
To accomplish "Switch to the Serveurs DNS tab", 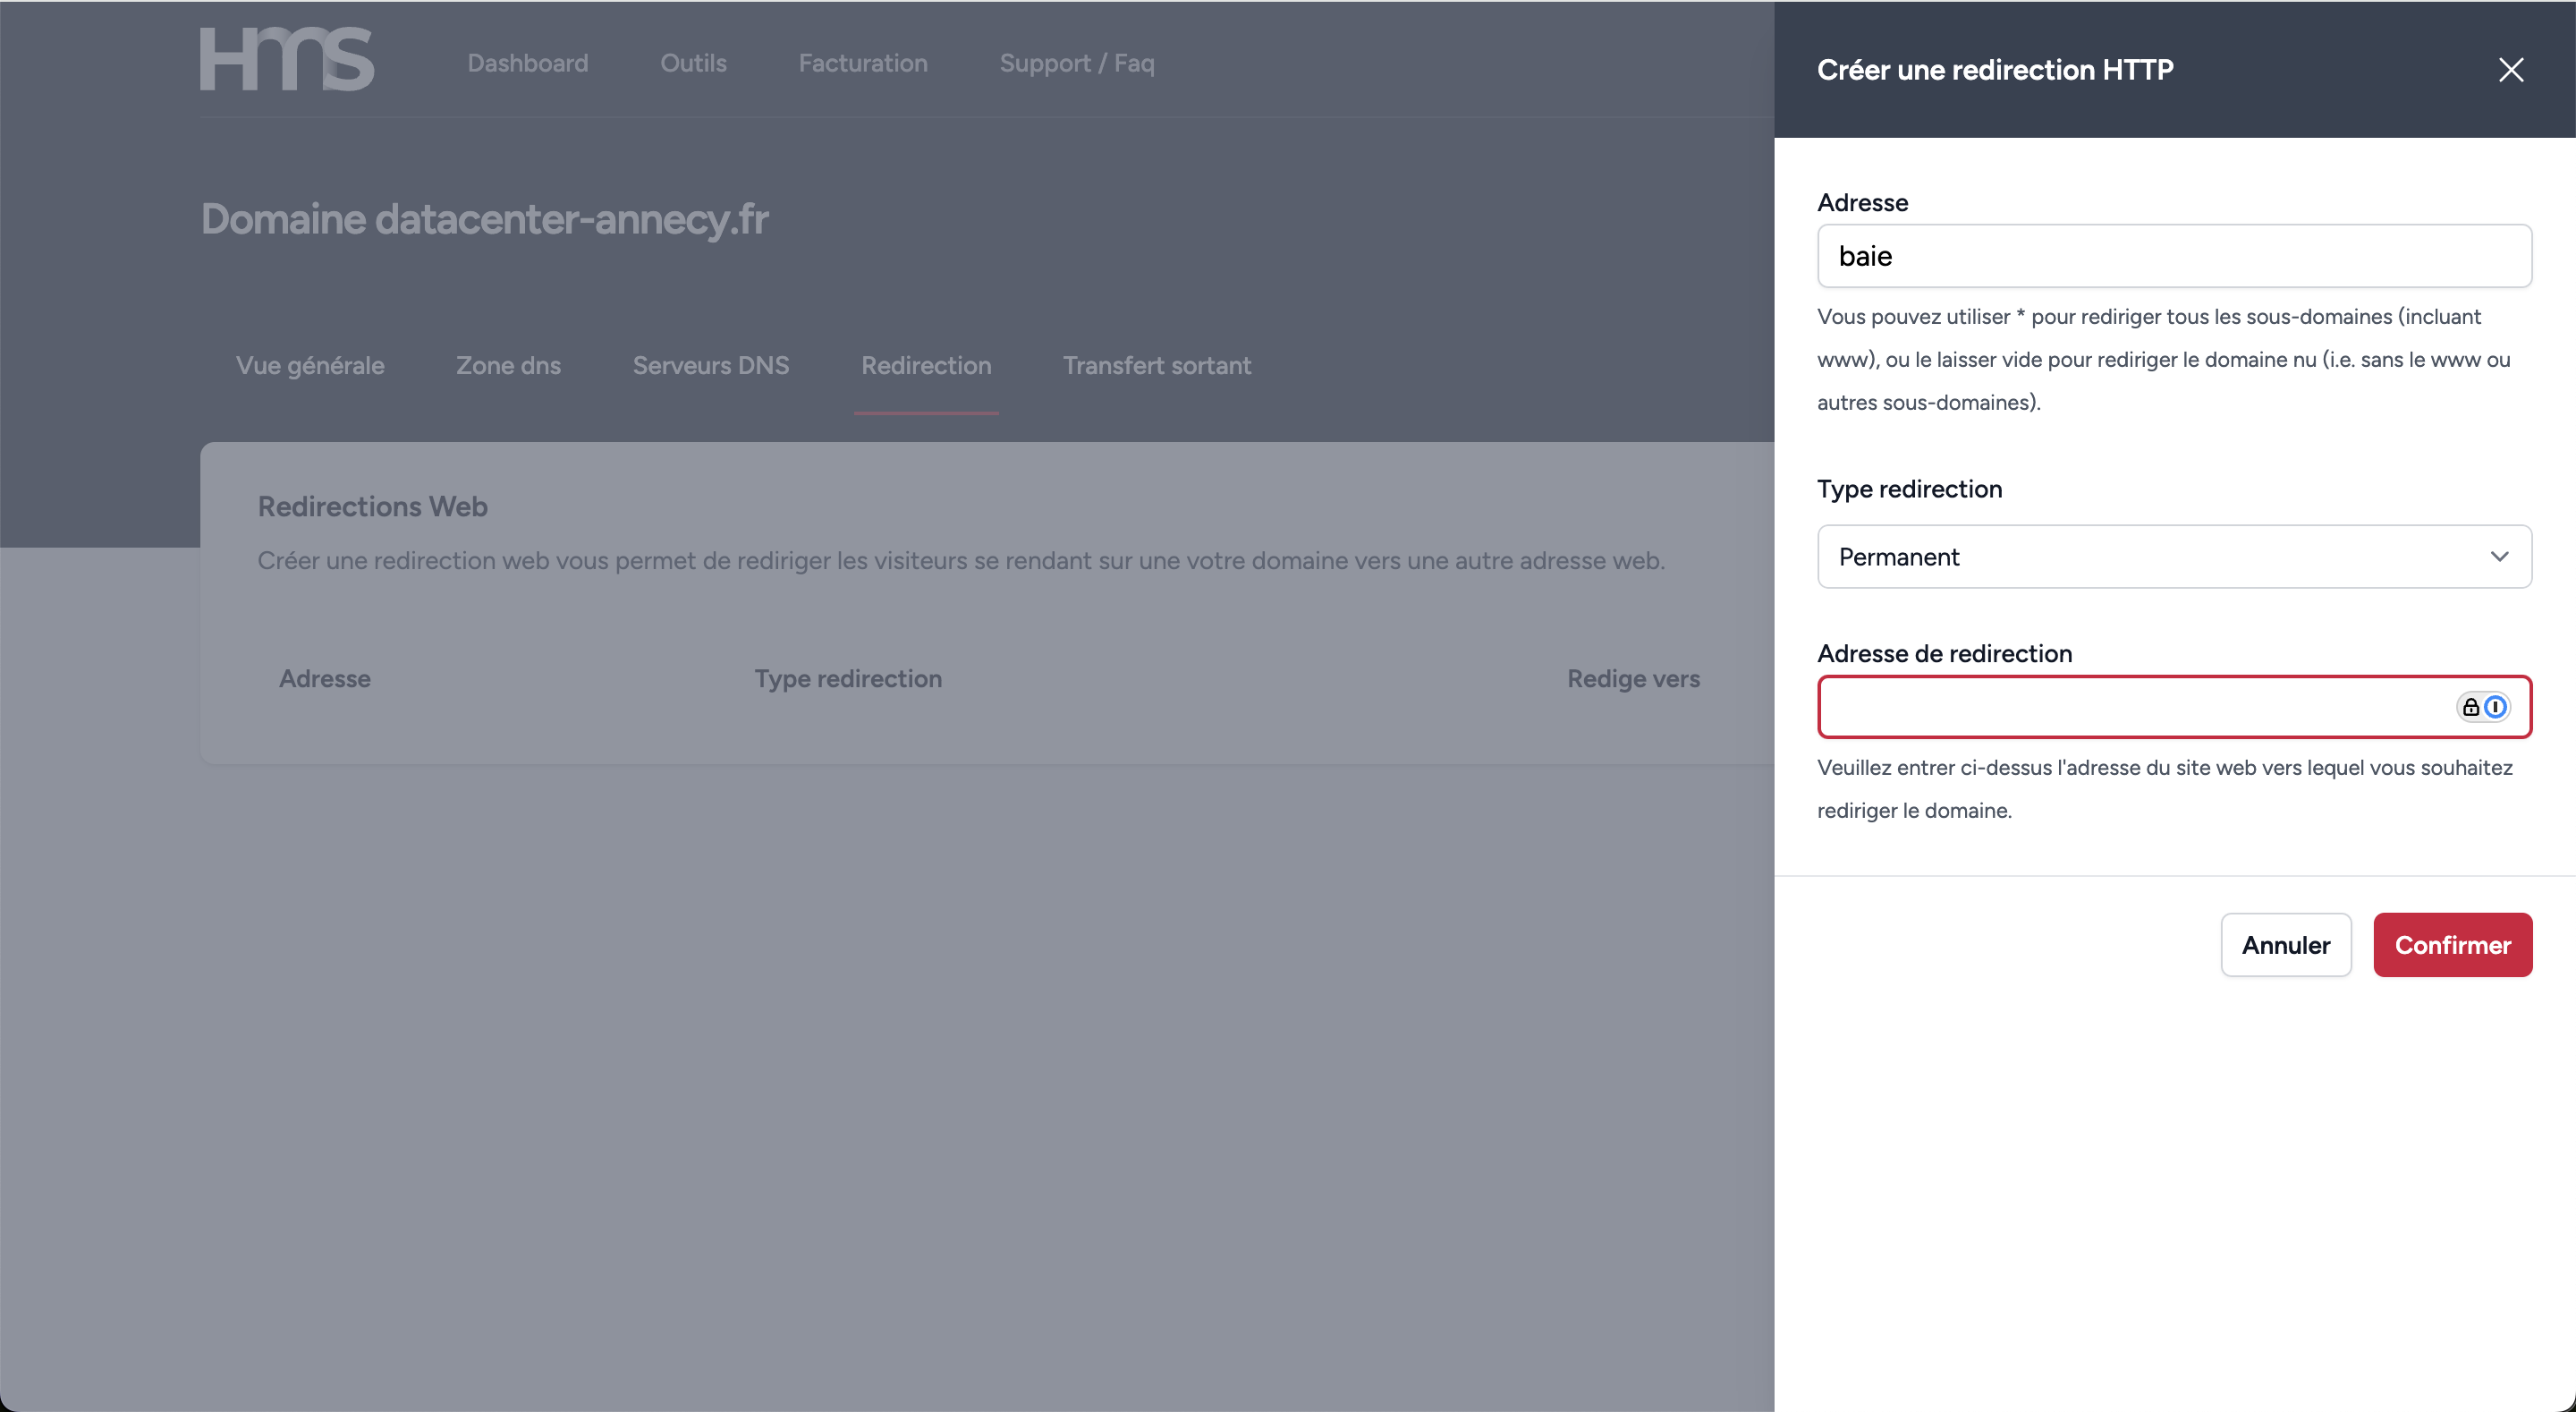I will (x=710, y=365).
